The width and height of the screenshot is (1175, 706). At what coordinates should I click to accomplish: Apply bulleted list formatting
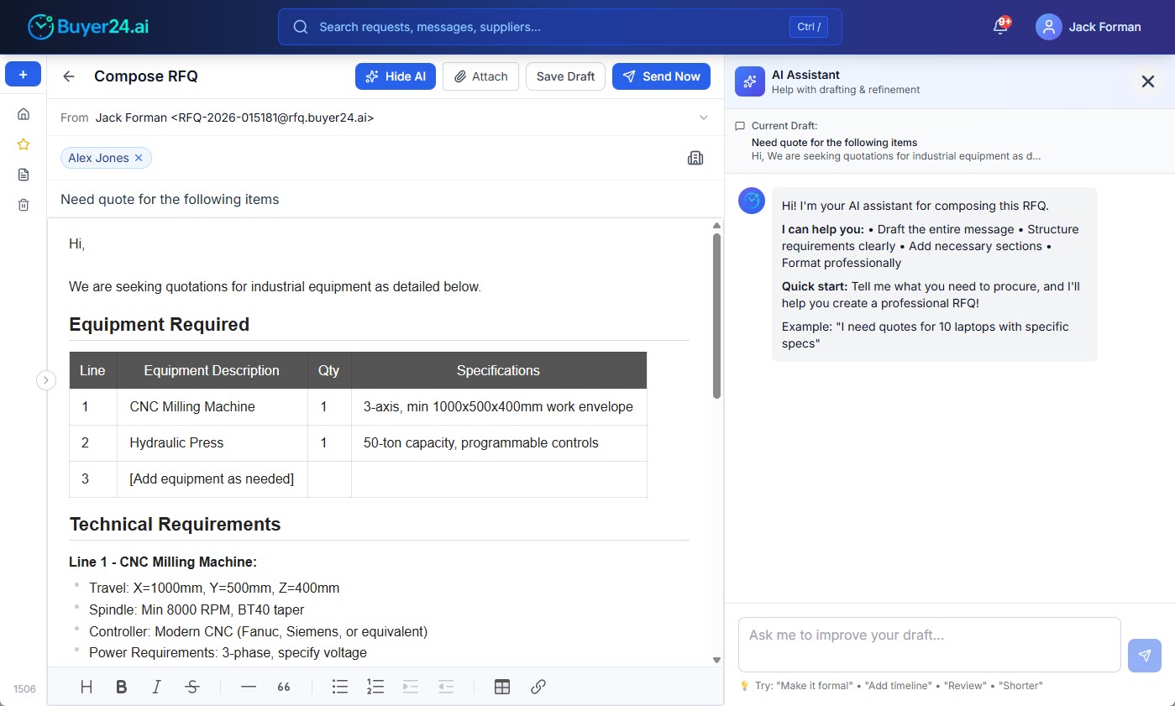(339, 686)
